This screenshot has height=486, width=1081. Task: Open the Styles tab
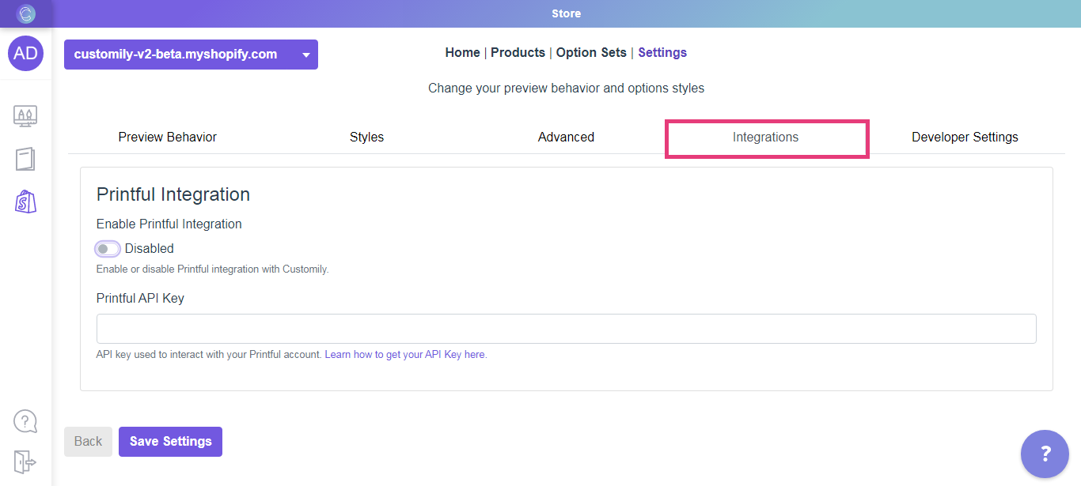(366, 137)
